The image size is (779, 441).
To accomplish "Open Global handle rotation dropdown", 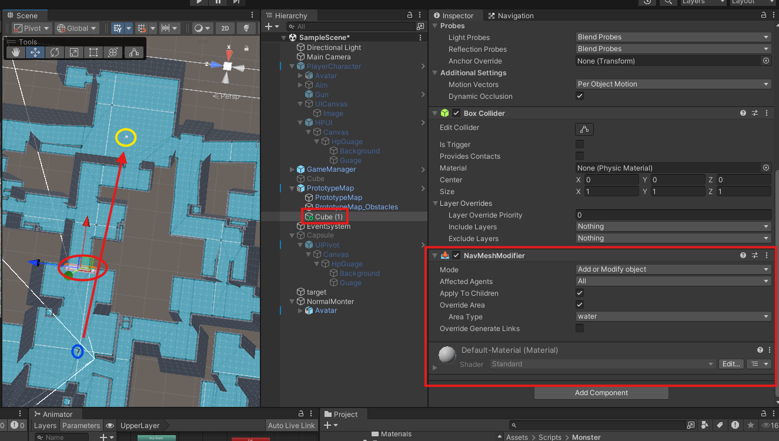I will point(77,28).
